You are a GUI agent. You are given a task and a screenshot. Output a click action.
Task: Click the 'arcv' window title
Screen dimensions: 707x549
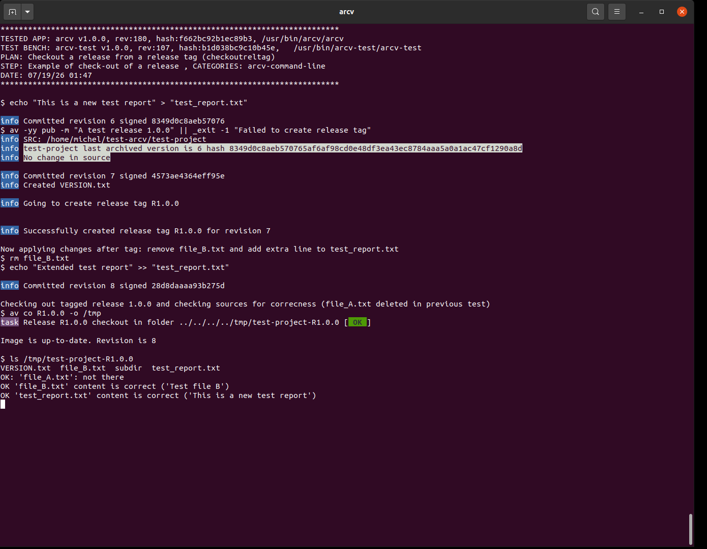point(346,12)
